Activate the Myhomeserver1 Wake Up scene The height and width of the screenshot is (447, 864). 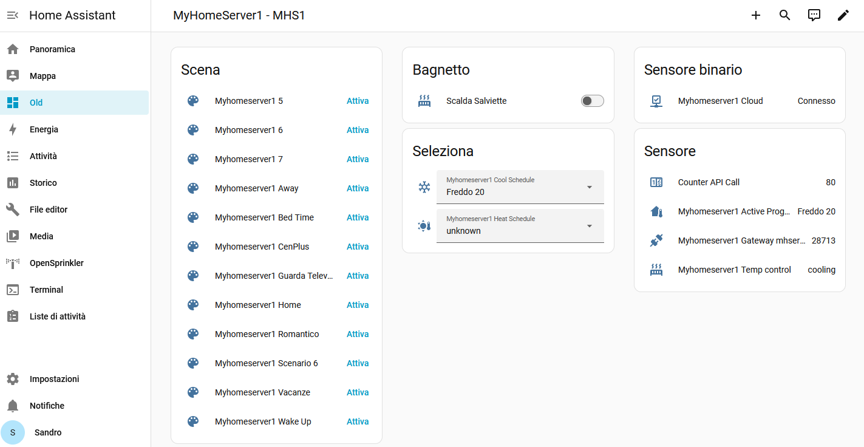(x=358, y=421)
